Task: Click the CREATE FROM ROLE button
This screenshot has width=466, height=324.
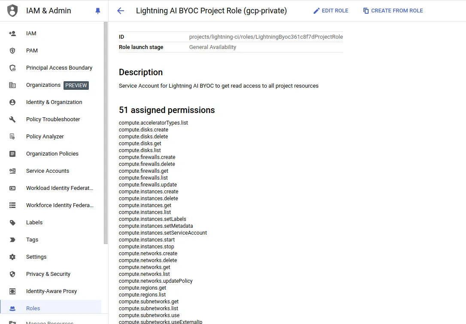Action: point(393,11)
